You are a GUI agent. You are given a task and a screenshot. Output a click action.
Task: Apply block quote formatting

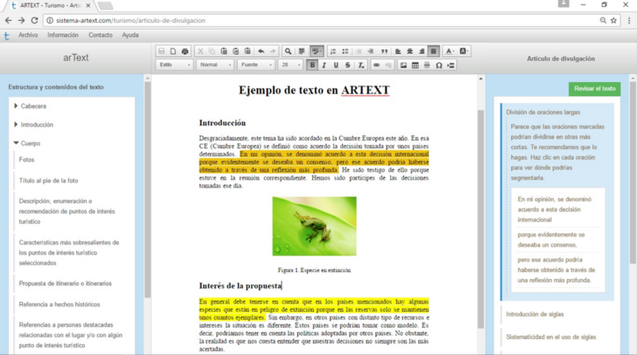coord(384,51)
